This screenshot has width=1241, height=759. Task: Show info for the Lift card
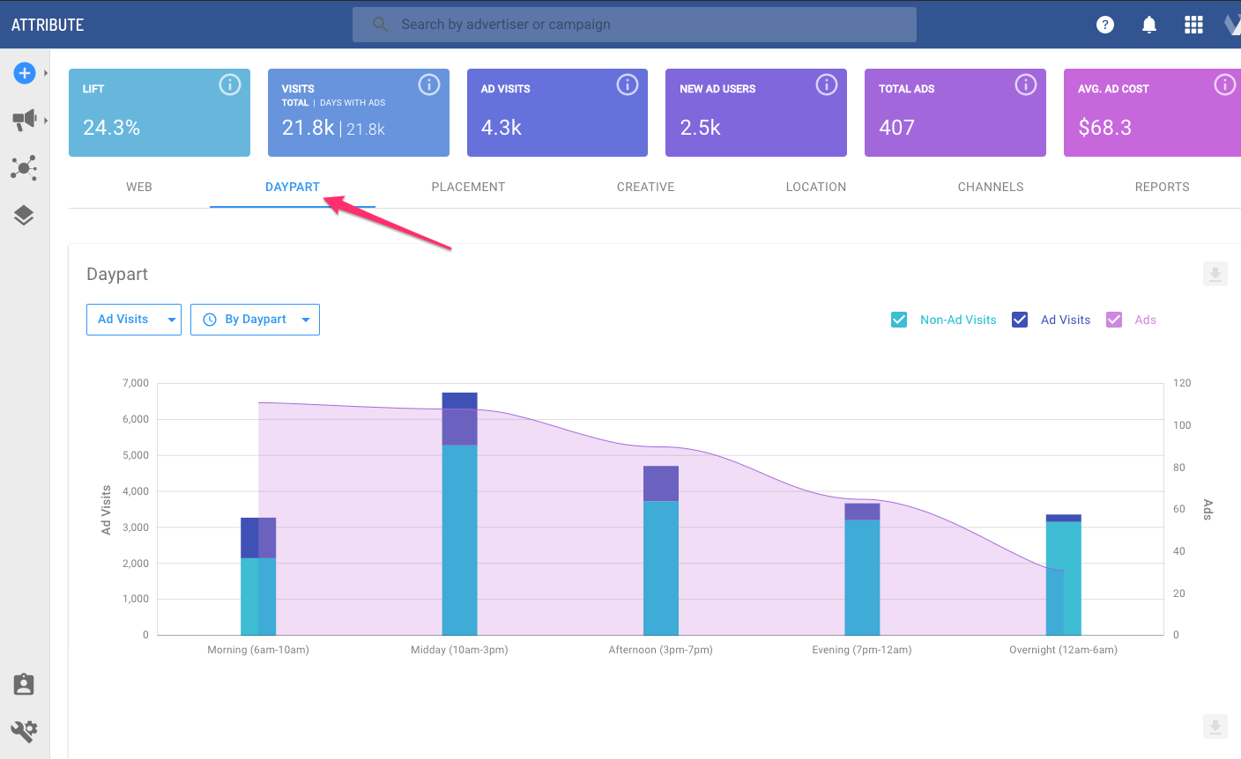pos(229,85)
